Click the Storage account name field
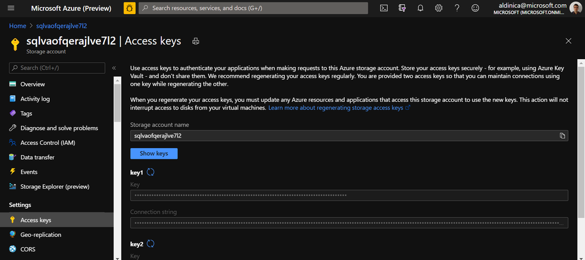Viewport: 585px width, 260px height. [349, 136]
